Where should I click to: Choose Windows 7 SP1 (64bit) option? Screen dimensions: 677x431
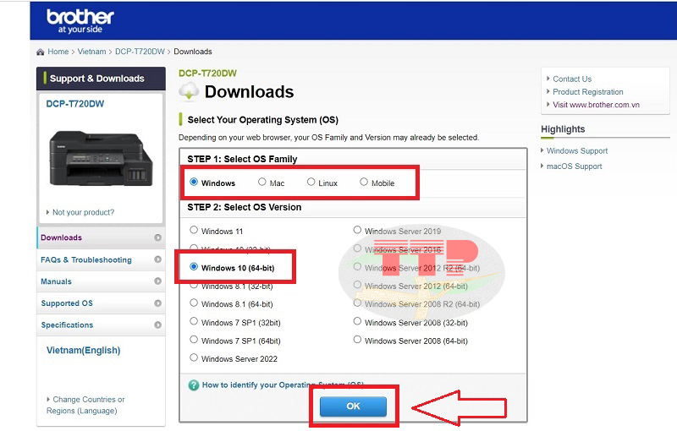(194, 340)
